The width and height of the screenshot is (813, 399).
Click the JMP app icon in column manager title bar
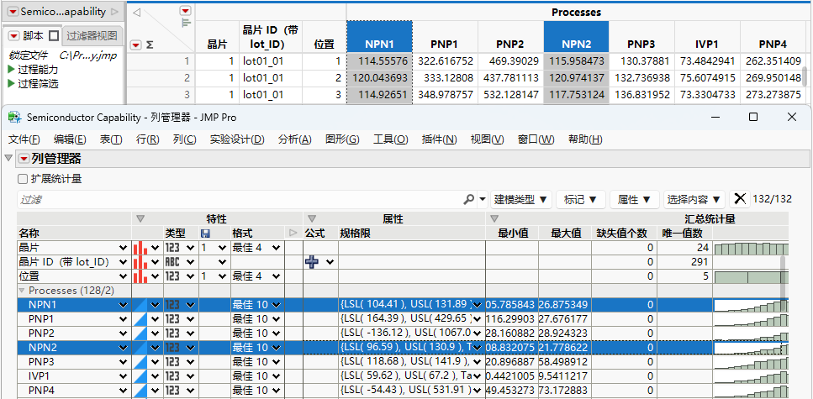click(15, 117)
